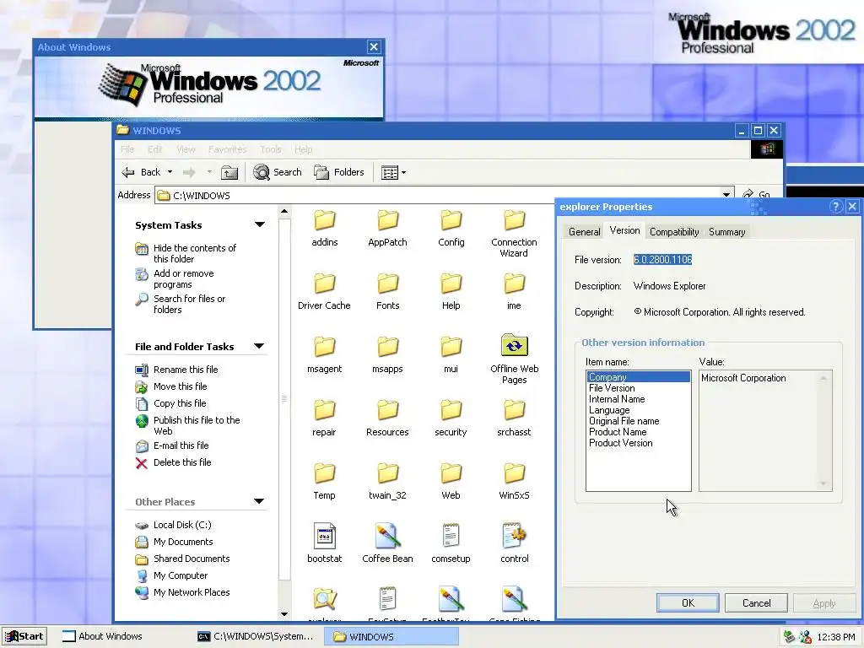Viewport: 864px width, 648px height.
Task: Open the Offline Web Pages folder
Action: (514, 359)
